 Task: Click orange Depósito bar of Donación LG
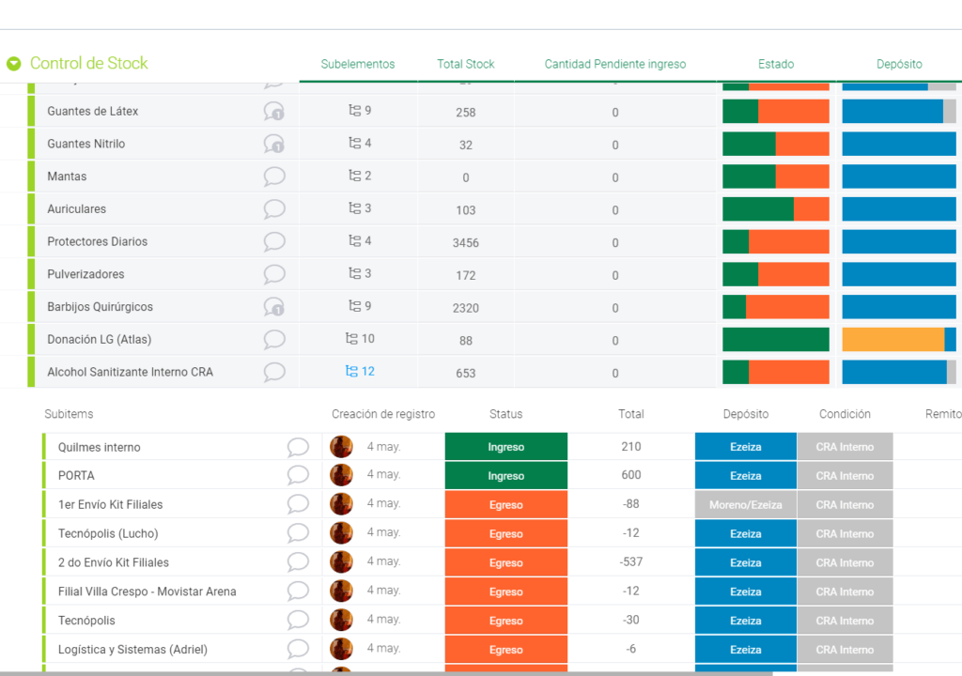pyautogui.click(x=892, y=339)
